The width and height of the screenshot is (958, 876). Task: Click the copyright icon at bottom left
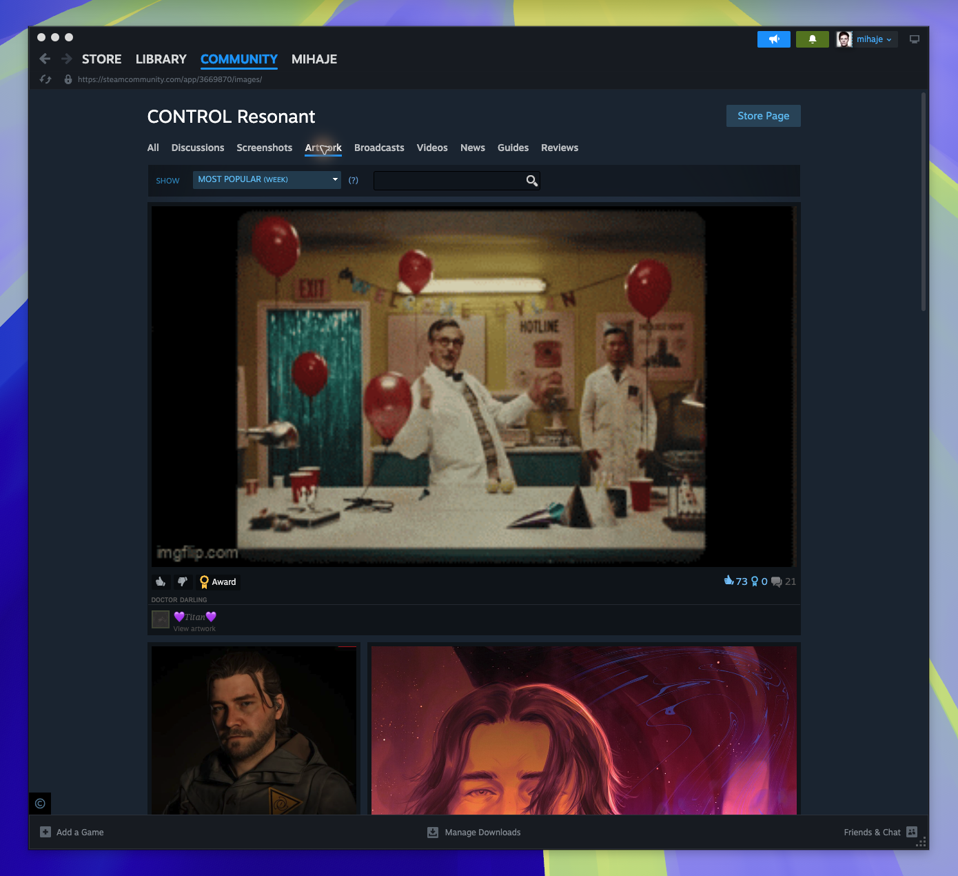(x=40, y=804)
